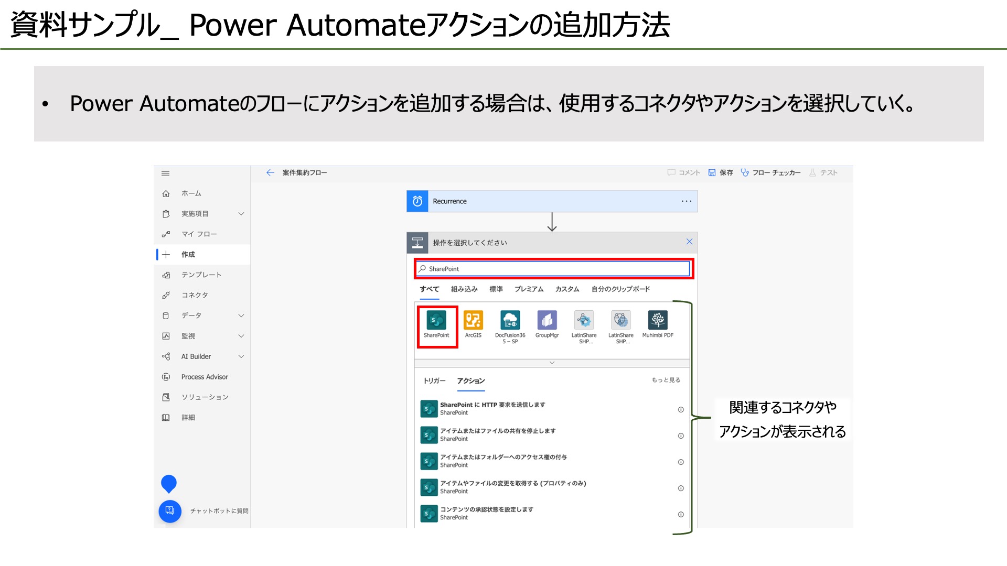Click the Home (ホーム) house icon

pos(166,193)
